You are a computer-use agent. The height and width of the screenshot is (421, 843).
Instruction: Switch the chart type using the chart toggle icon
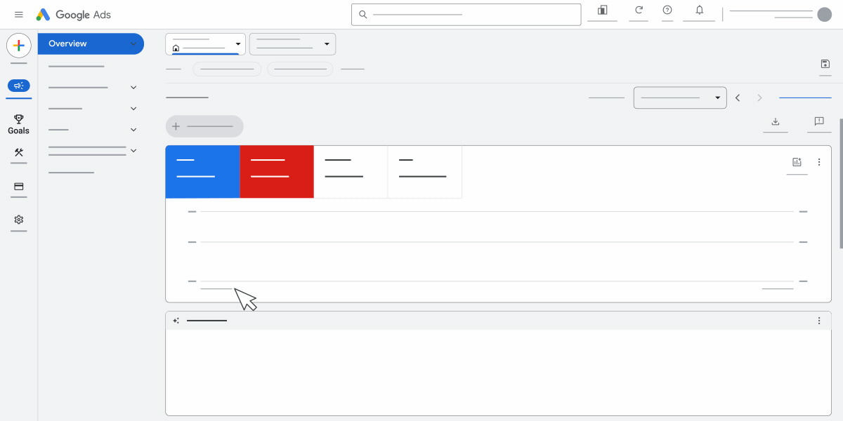tap(797, 161)
